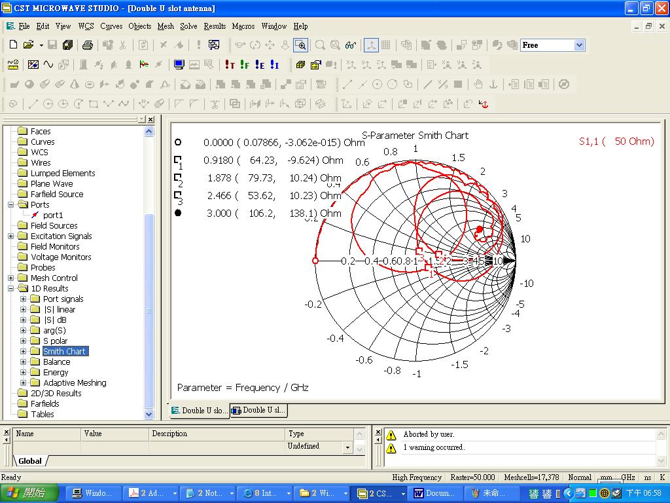Click the S1,1 ( 50 Ohm) curve legend
Image resolution: width=670 pixels, height=503 pixels.
616,141
